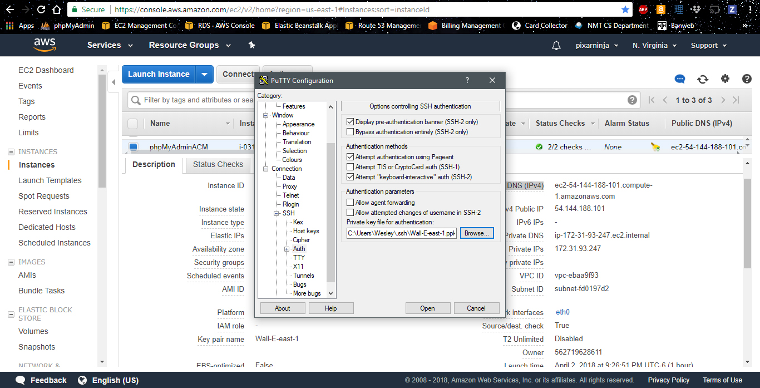Toggle select-all instances checkbox in header

tap(132, 124)
